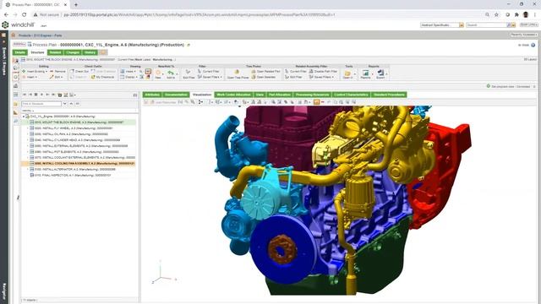541x304 pixels.
Task: Click the highlighted viewing toggle icon
Action: [148, 71]
